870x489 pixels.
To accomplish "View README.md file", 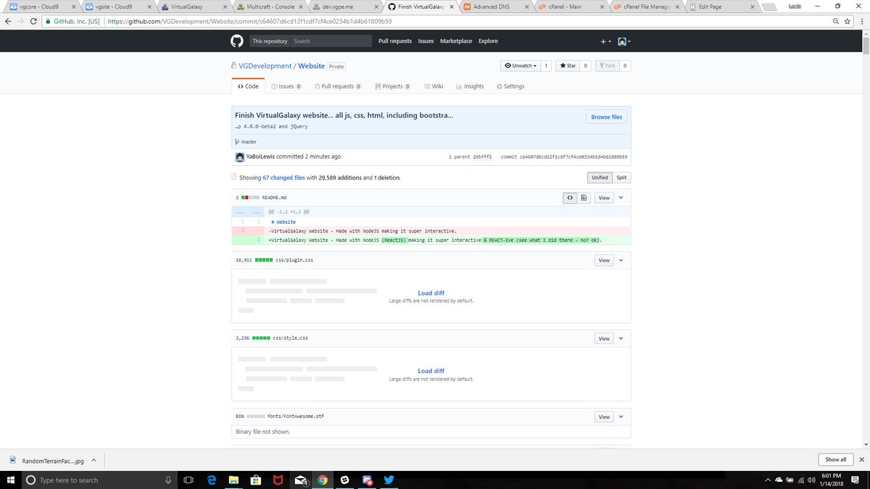I will tap(604, 198).
